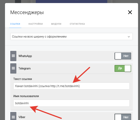Switch to the Ссылки tab
This screenshot has width=140, height=120.
tap(15, 24)
